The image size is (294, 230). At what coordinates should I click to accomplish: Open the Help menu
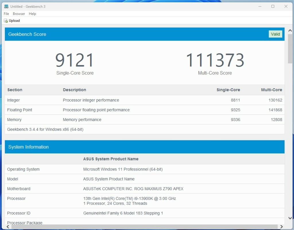(32, 14)
